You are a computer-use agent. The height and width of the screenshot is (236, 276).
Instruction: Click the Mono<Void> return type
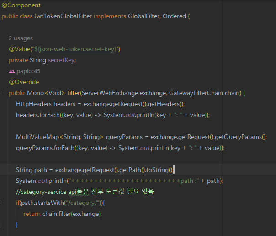click(46, 93)
